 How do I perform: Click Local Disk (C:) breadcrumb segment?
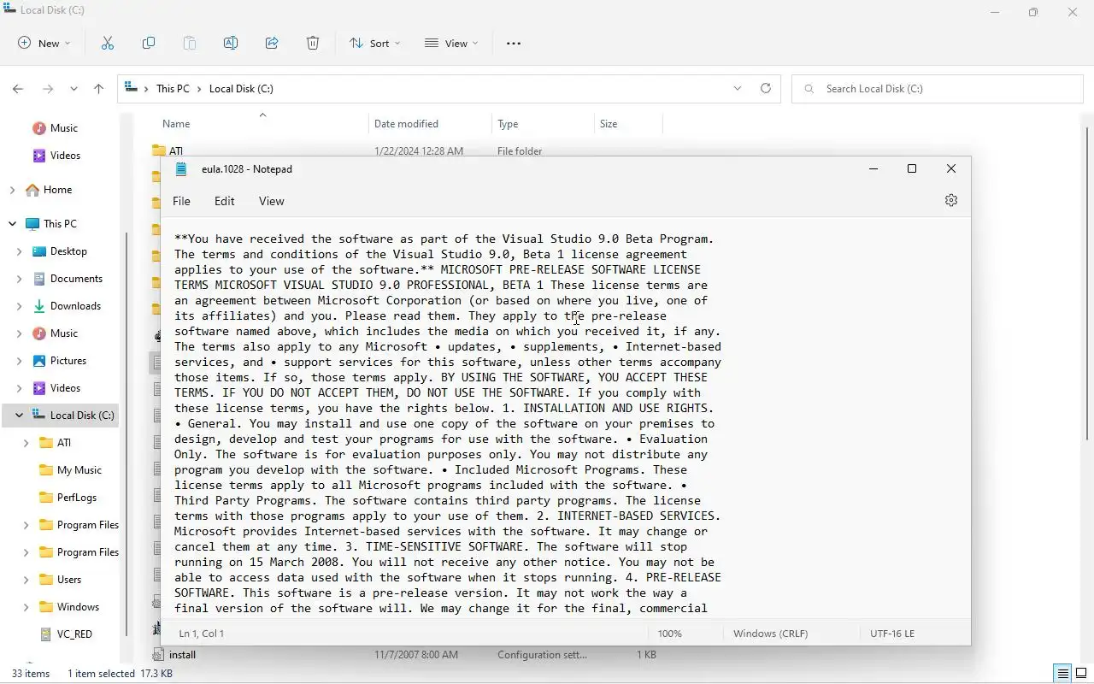tap(241, 89)
